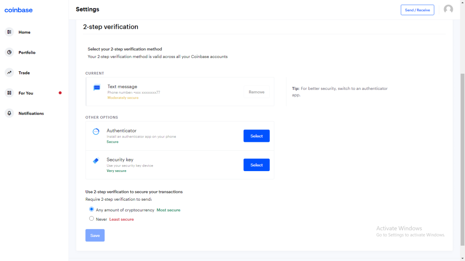Click the Text message method icon

coord(97,88)
